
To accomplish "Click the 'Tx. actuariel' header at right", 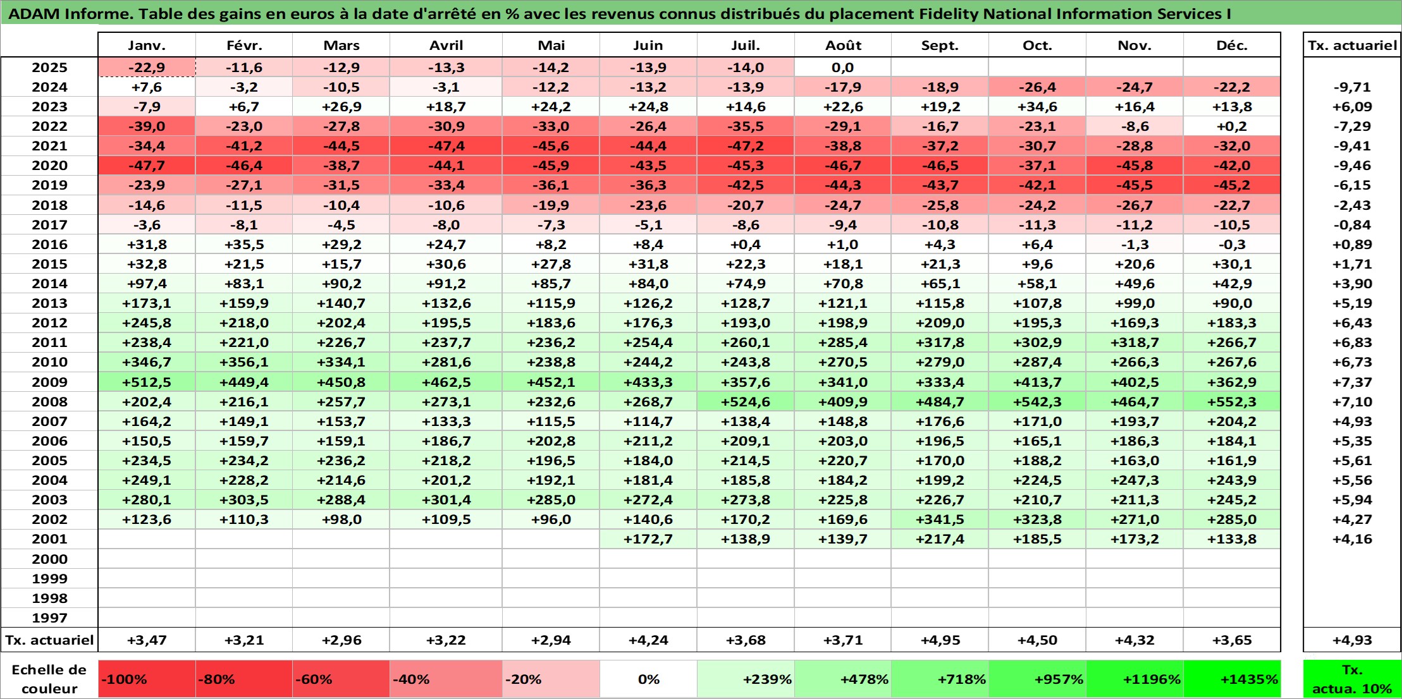I will click(x=1352, y=45).
